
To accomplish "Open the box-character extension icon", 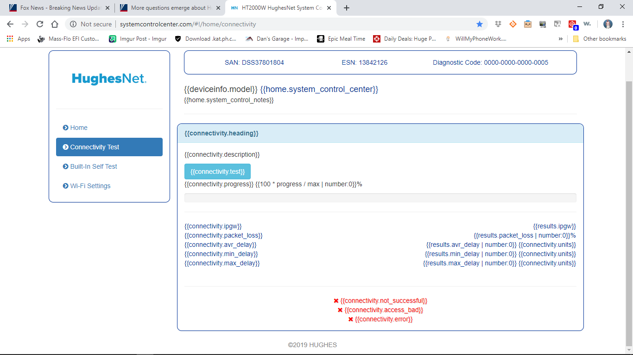I will click(527, 24).
